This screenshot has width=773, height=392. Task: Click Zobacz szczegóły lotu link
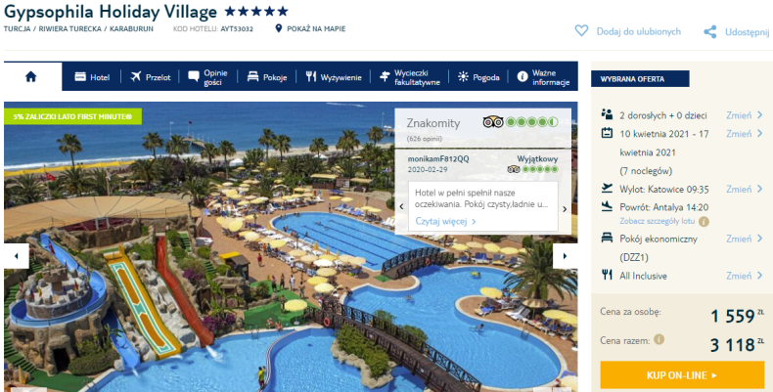coord(658,222)
